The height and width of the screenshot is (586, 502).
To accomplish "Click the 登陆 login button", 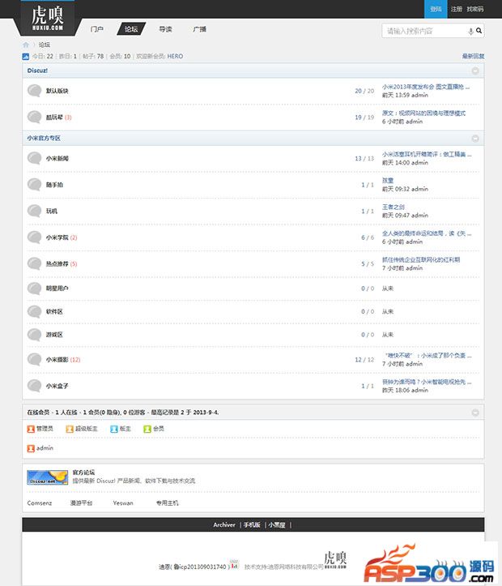I will point(436,9).
